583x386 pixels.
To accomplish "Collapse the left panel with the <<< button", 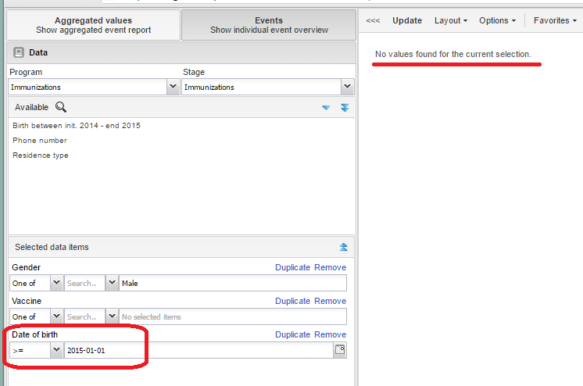I will 374,20.
